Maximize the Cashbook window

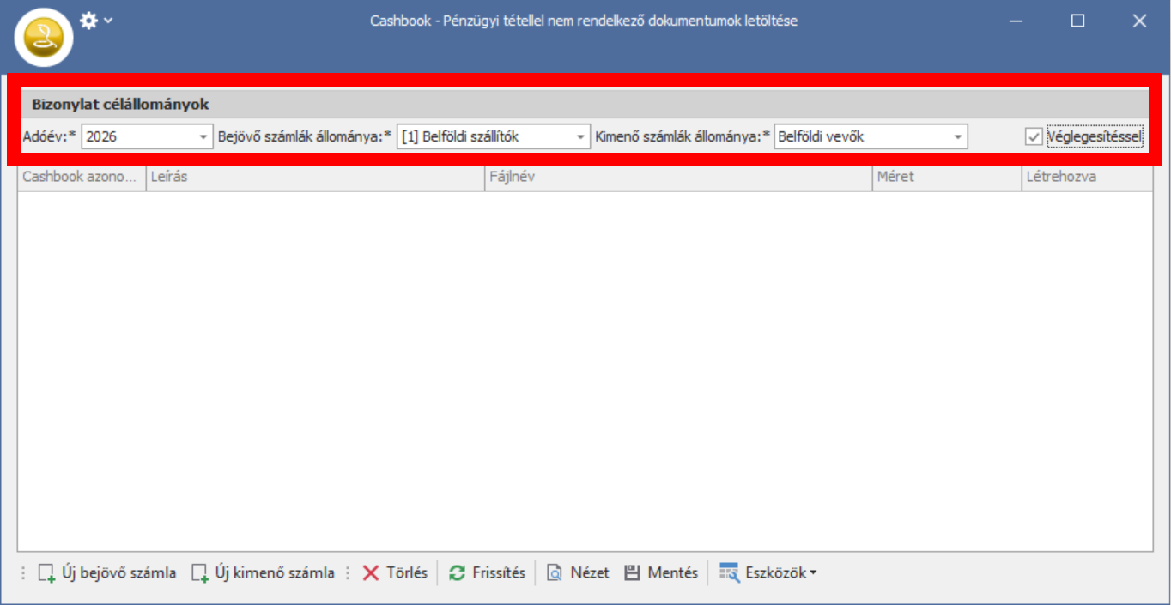pos(1077,21)
